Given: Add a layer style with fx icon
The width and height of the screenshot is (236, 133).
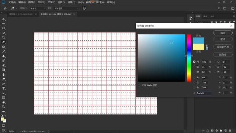Looking at the screenshot, I should [x=208, y=130].
